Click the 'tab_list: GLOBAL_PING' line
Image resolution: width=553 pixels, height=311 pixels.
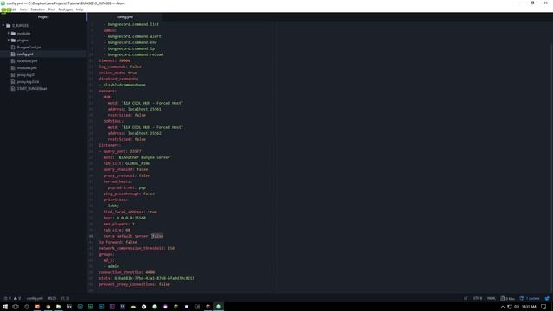point(127,163)
